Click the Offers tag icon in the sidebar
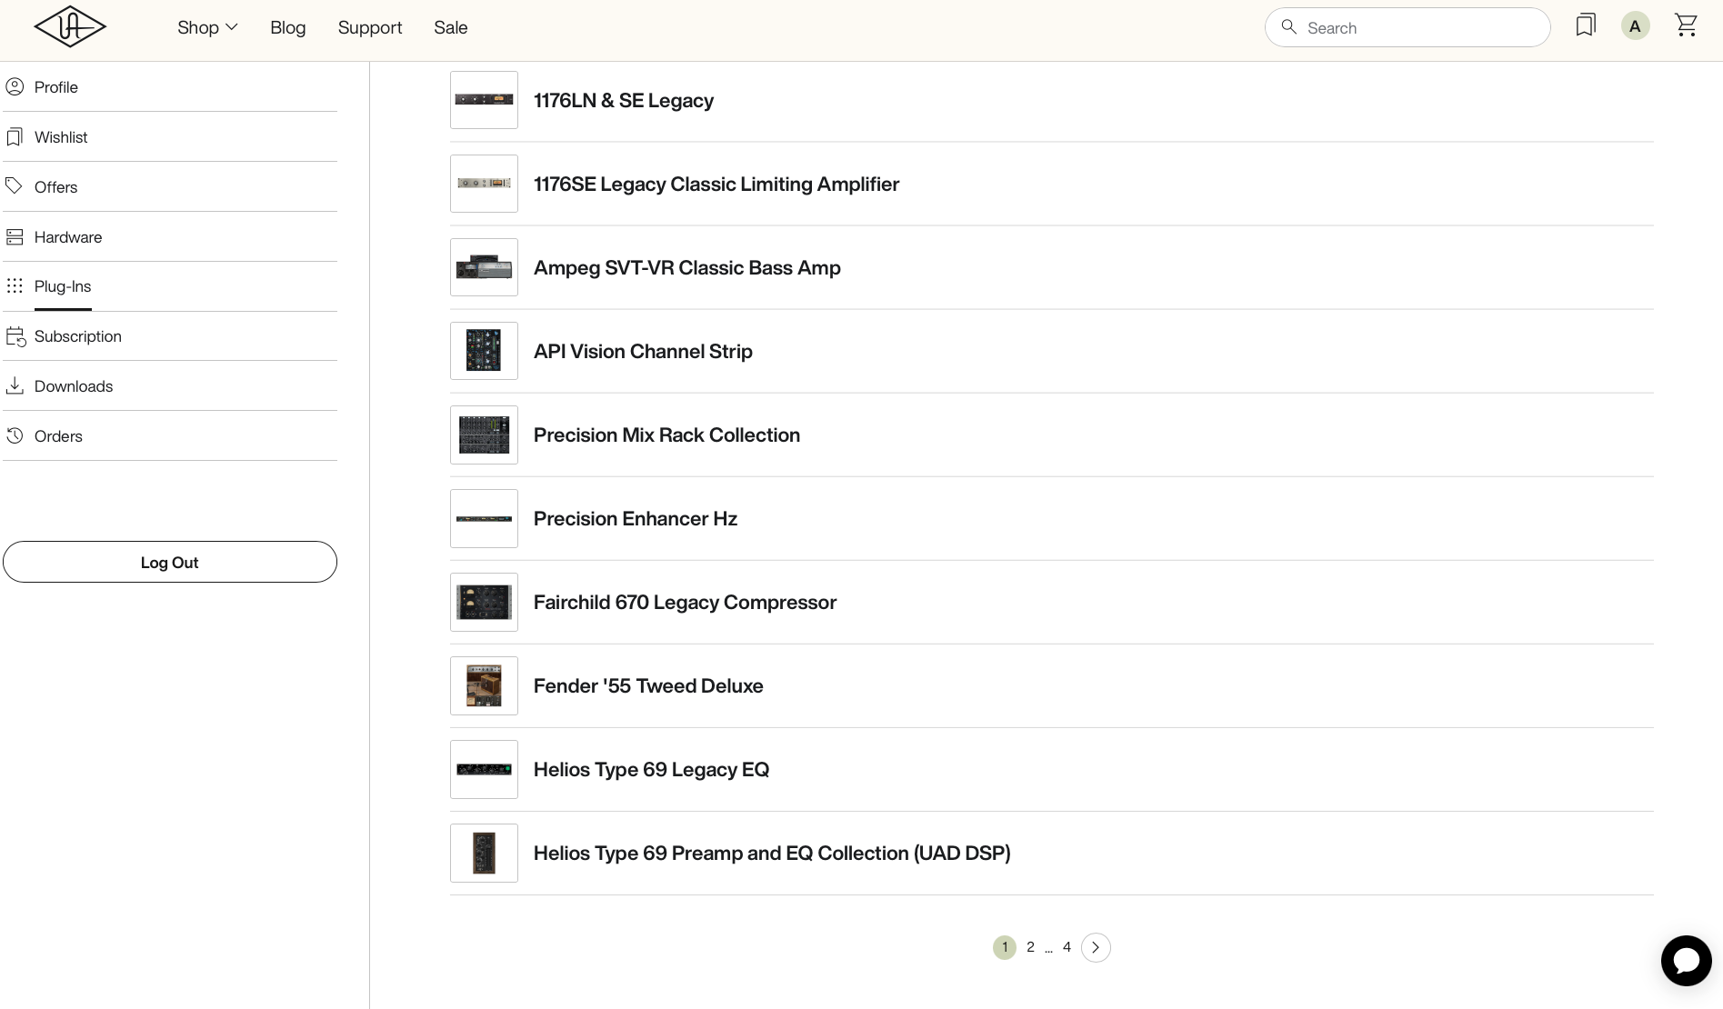Screen dimensions: 1723x1009 15,186
